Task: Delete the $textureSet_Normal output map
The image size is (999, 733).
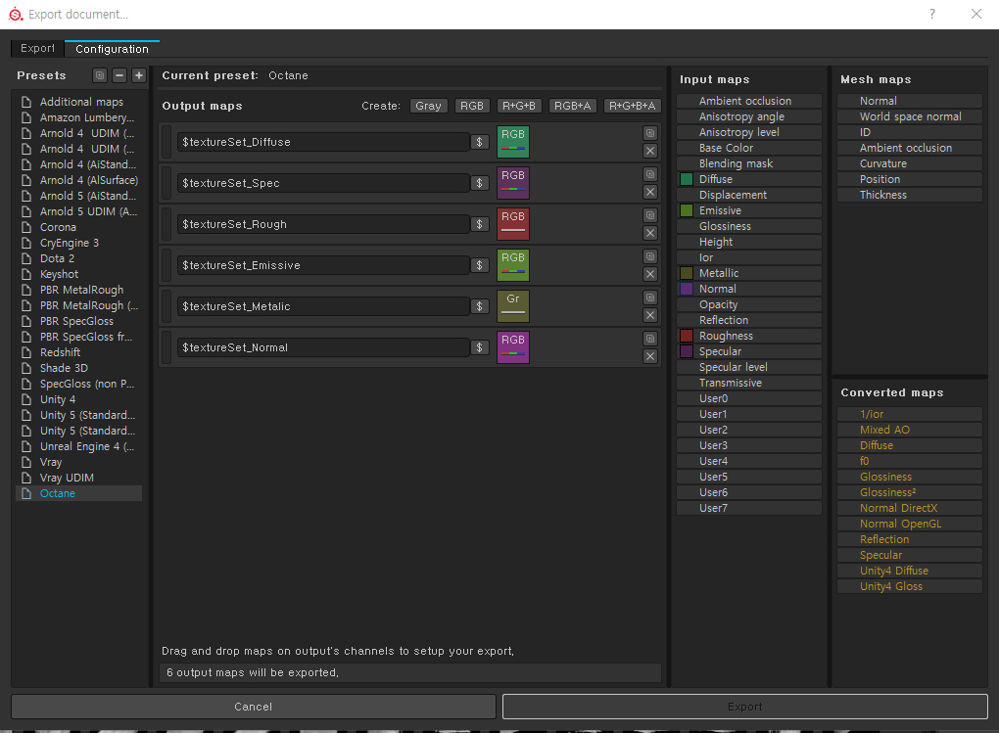Action: pos(650,356)
